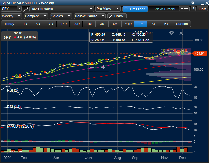Click the 400.00 price axis label

tap(198, 70)
